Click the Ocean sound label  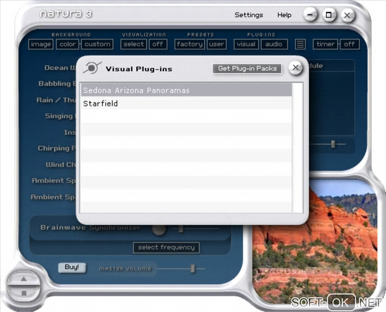tap(60, 68)
